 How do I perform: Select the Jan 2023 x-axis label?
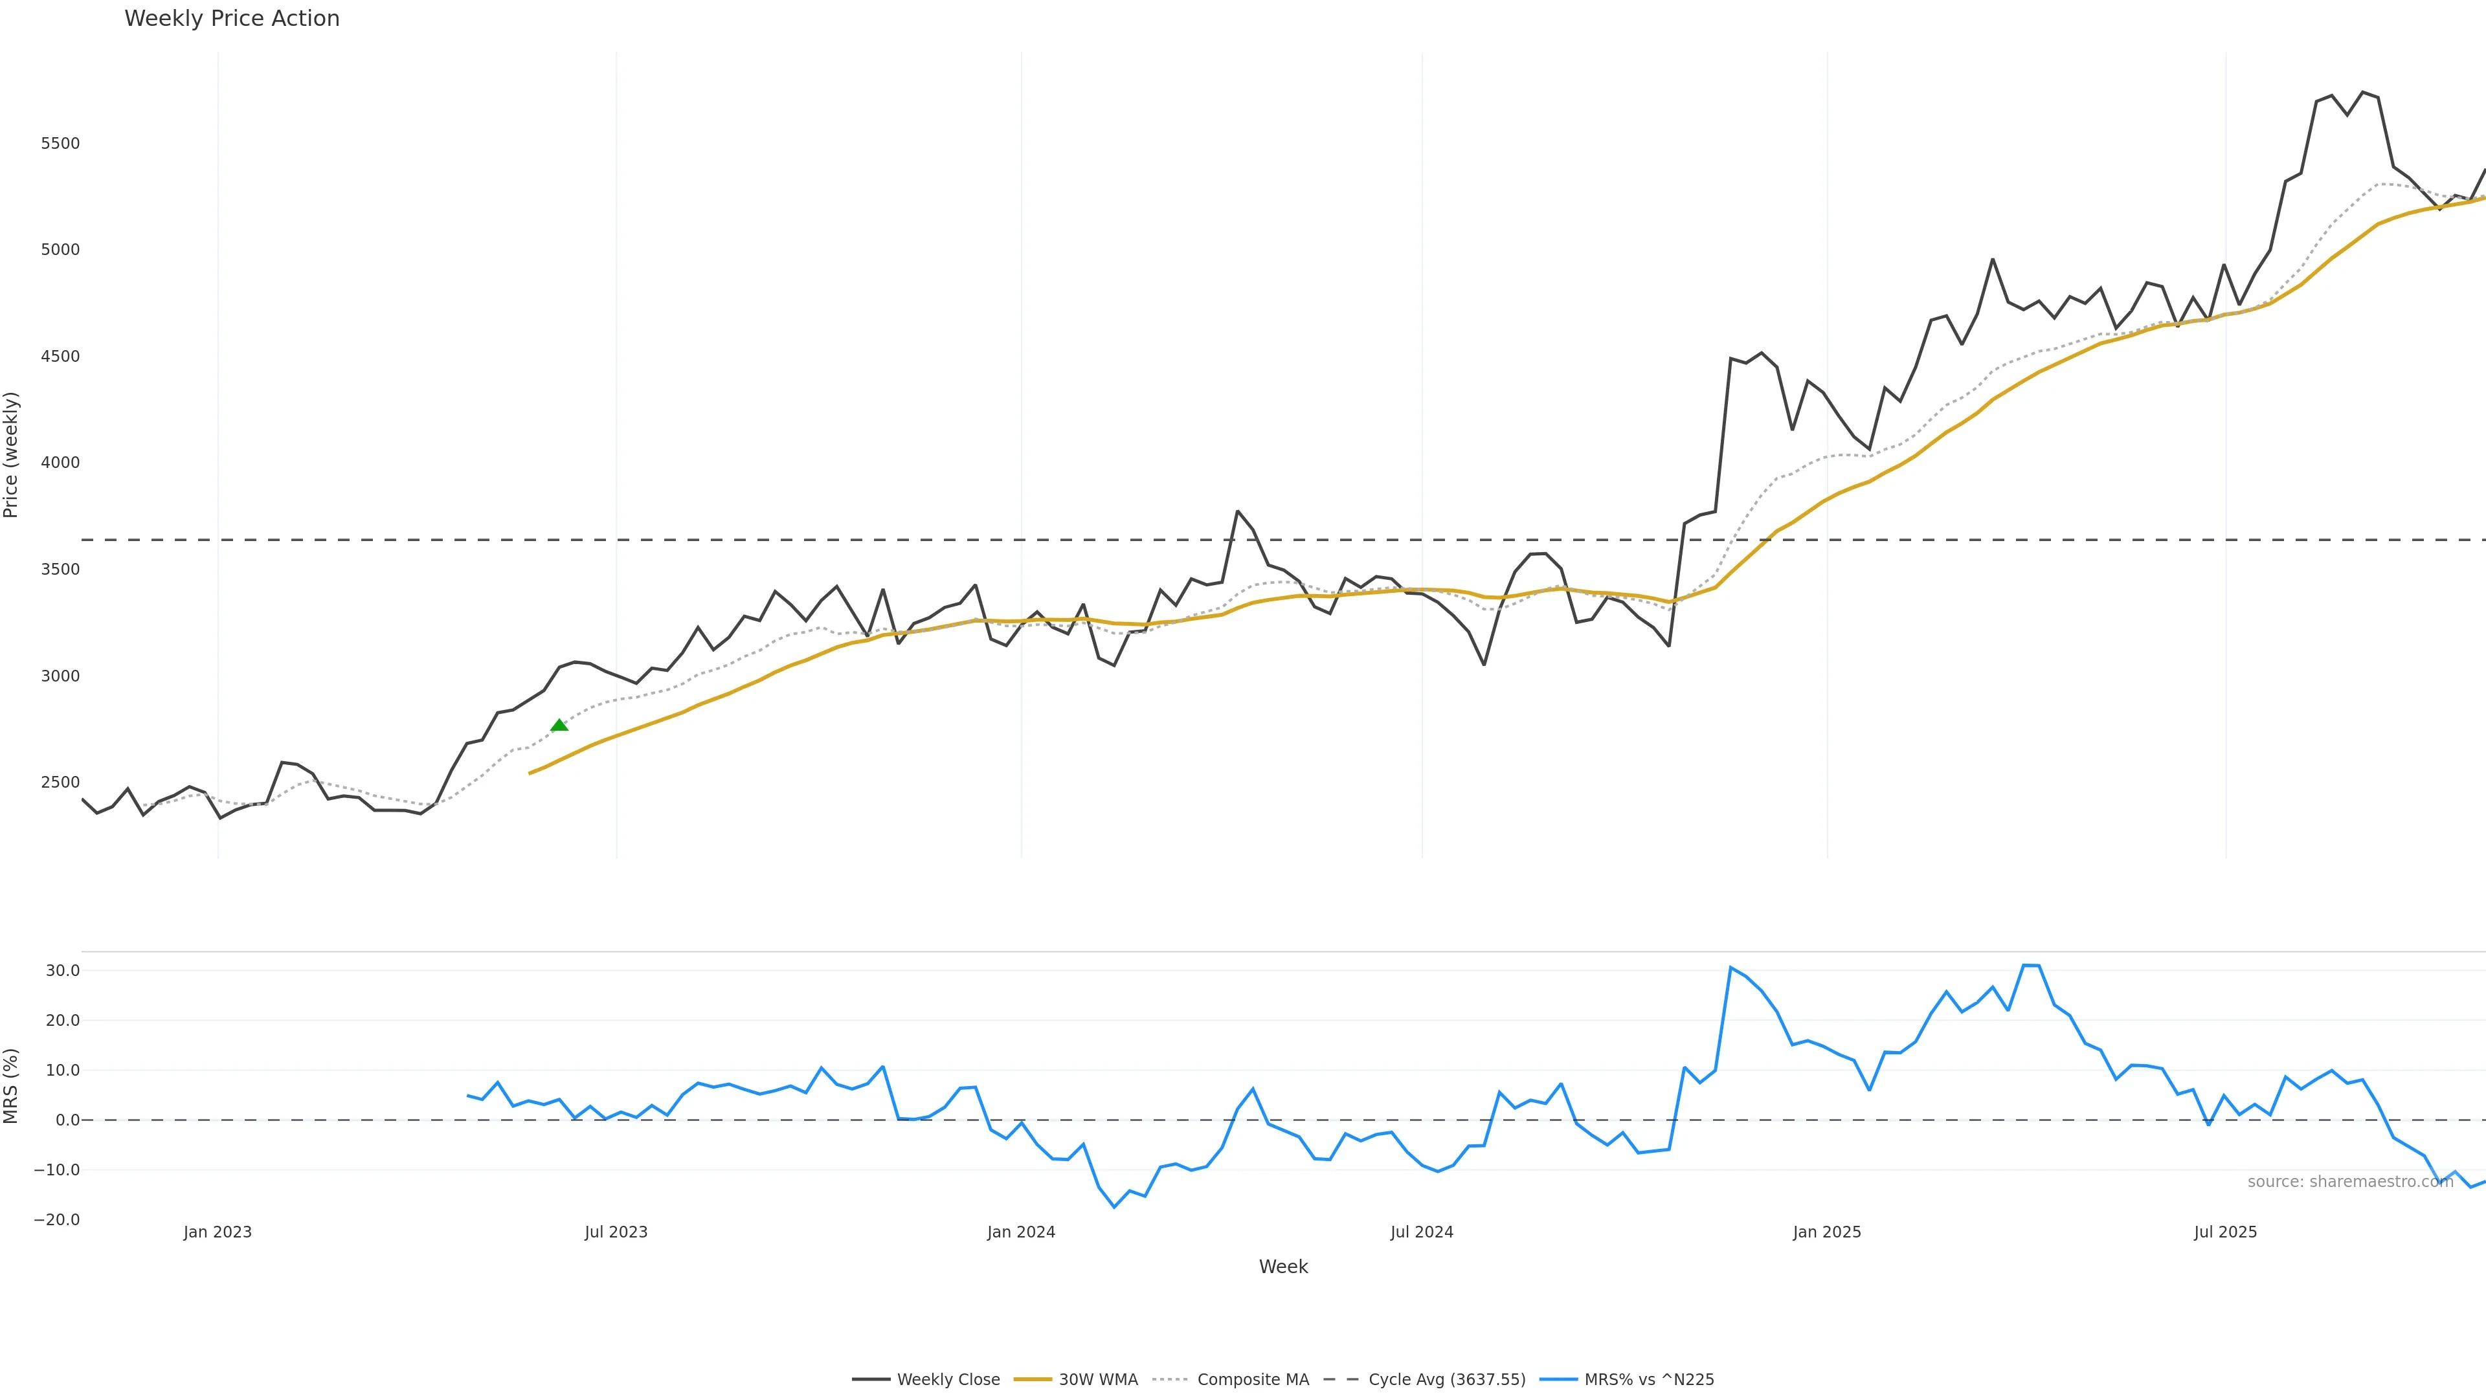(217, 1232)
